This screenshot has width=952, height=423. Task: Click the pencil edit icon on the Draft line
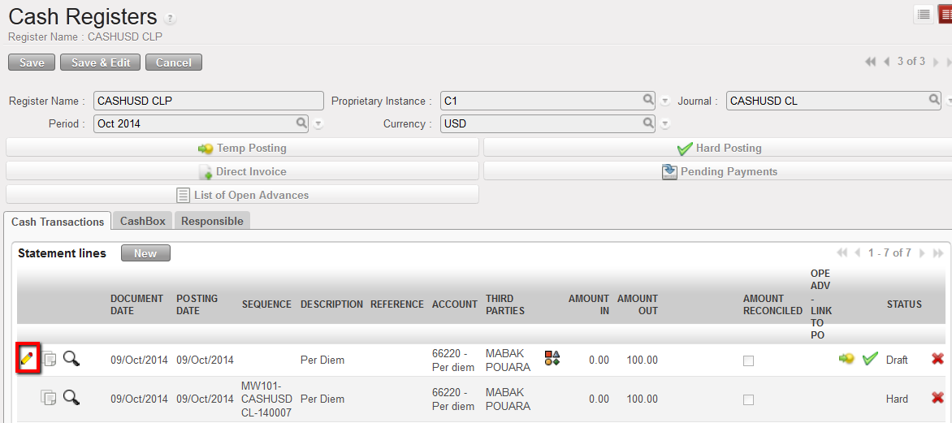28,359
